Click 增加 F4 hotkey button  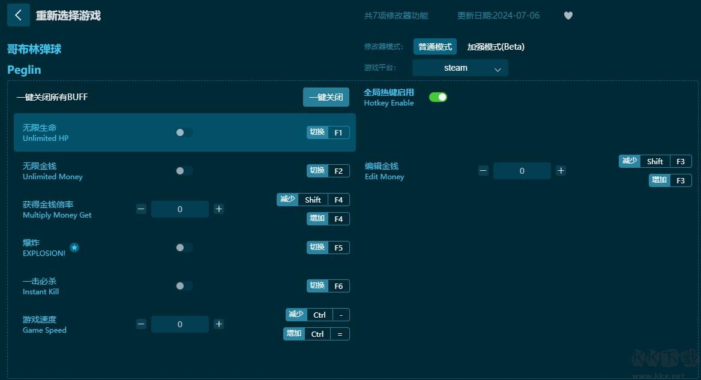(x=328, y=219)
